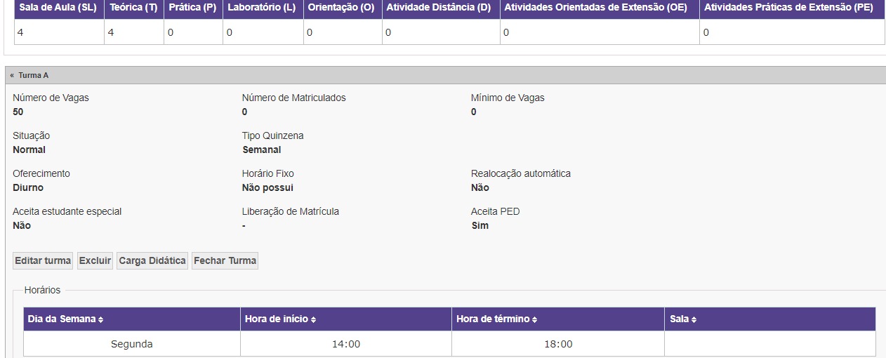The width and height of the screenshot is (886, 358).
Task: Collapse the Turma A panel using «
Action: pos(12,75)
